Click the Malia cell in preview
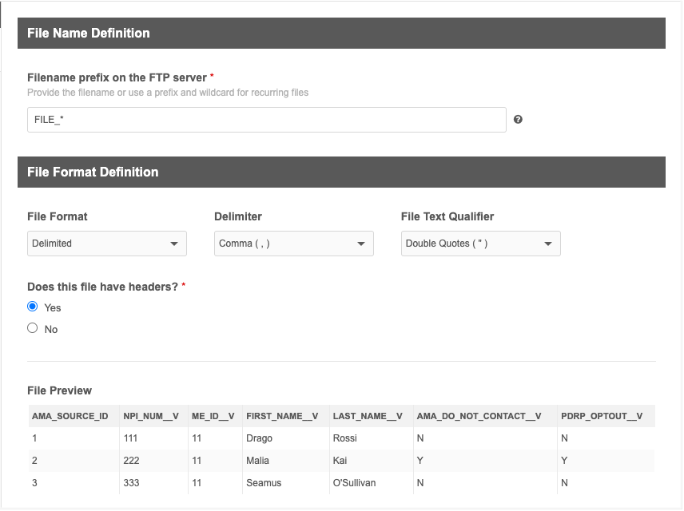Viewport: 684px width, 511px height. (258, 461)
